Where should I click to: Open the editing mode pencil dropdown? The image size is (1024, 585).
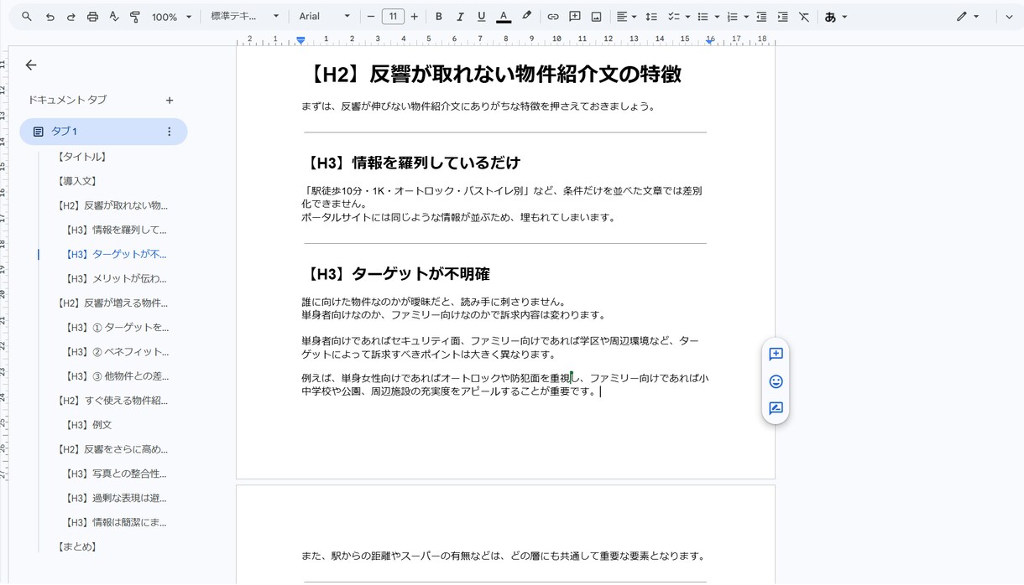click(968, 17)
